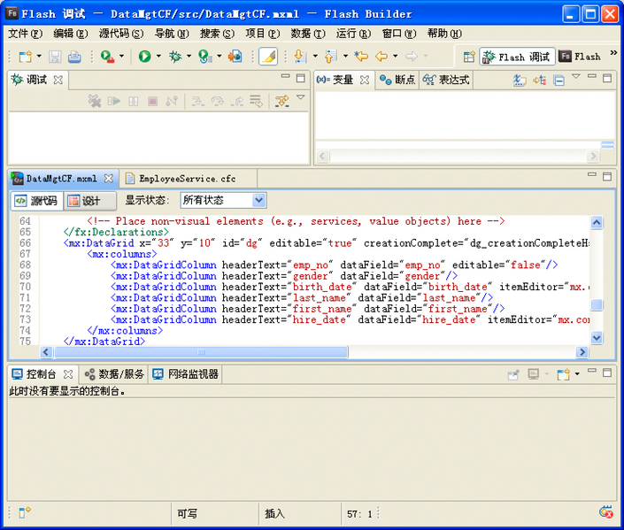This screenshot has width=624, height=530.
Task: Switch editor to 源代码 source mode
Action: point(36,201)
